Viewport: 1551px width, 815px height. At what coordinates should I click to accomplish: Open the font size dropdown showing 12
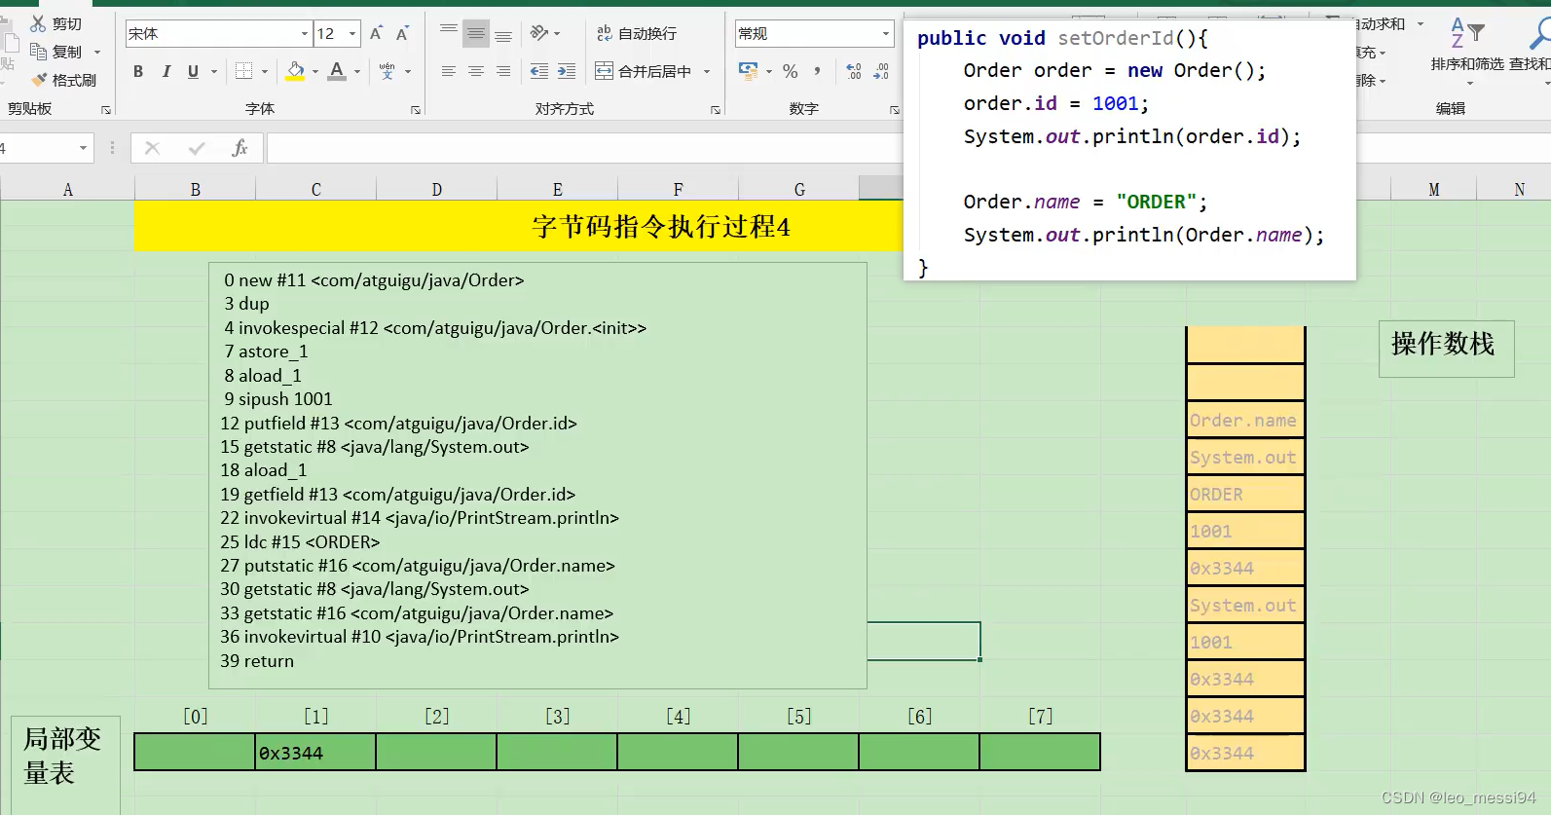click(352, 33)
